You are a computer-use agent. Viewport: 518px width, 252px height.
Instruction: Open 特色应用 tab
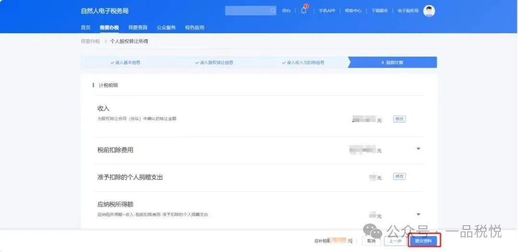tap(195, 27)
